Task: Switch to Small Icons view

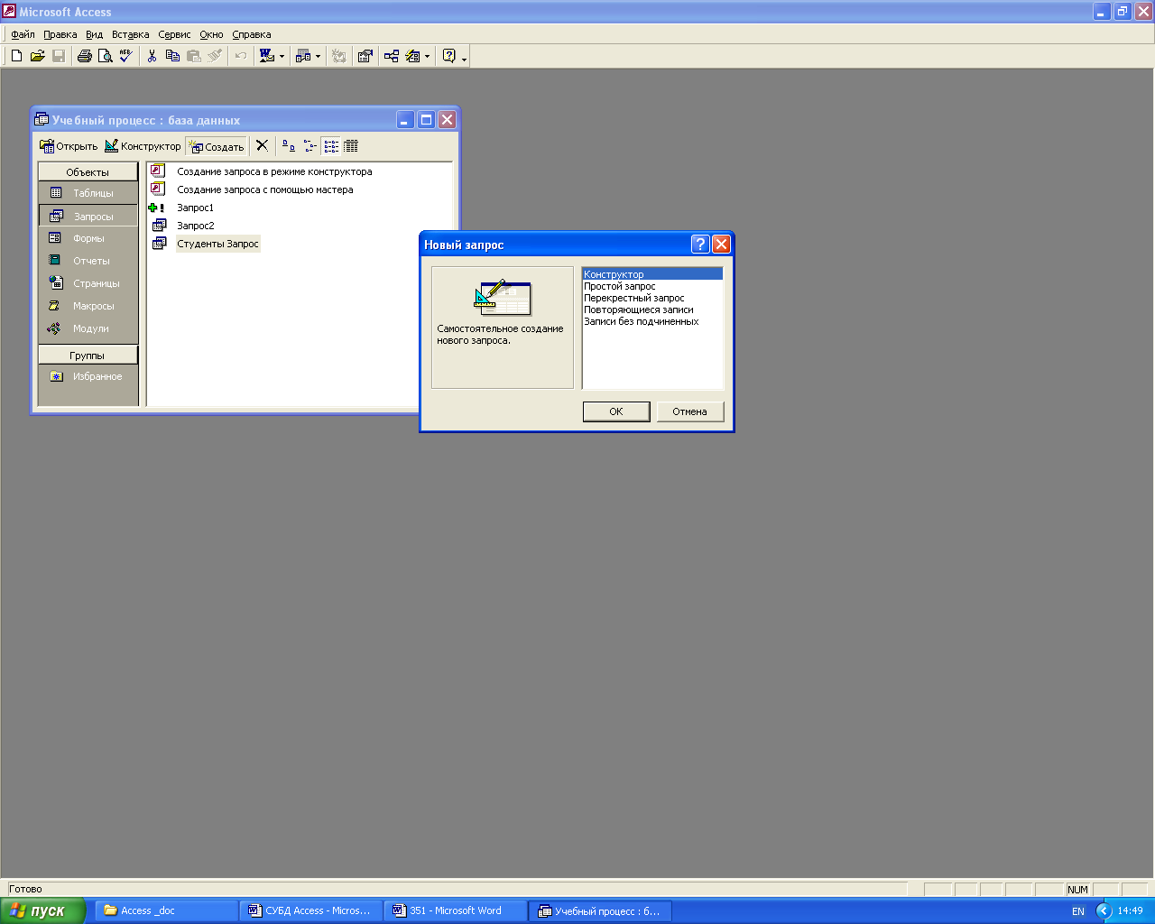Action: click(x=310, y=145)
